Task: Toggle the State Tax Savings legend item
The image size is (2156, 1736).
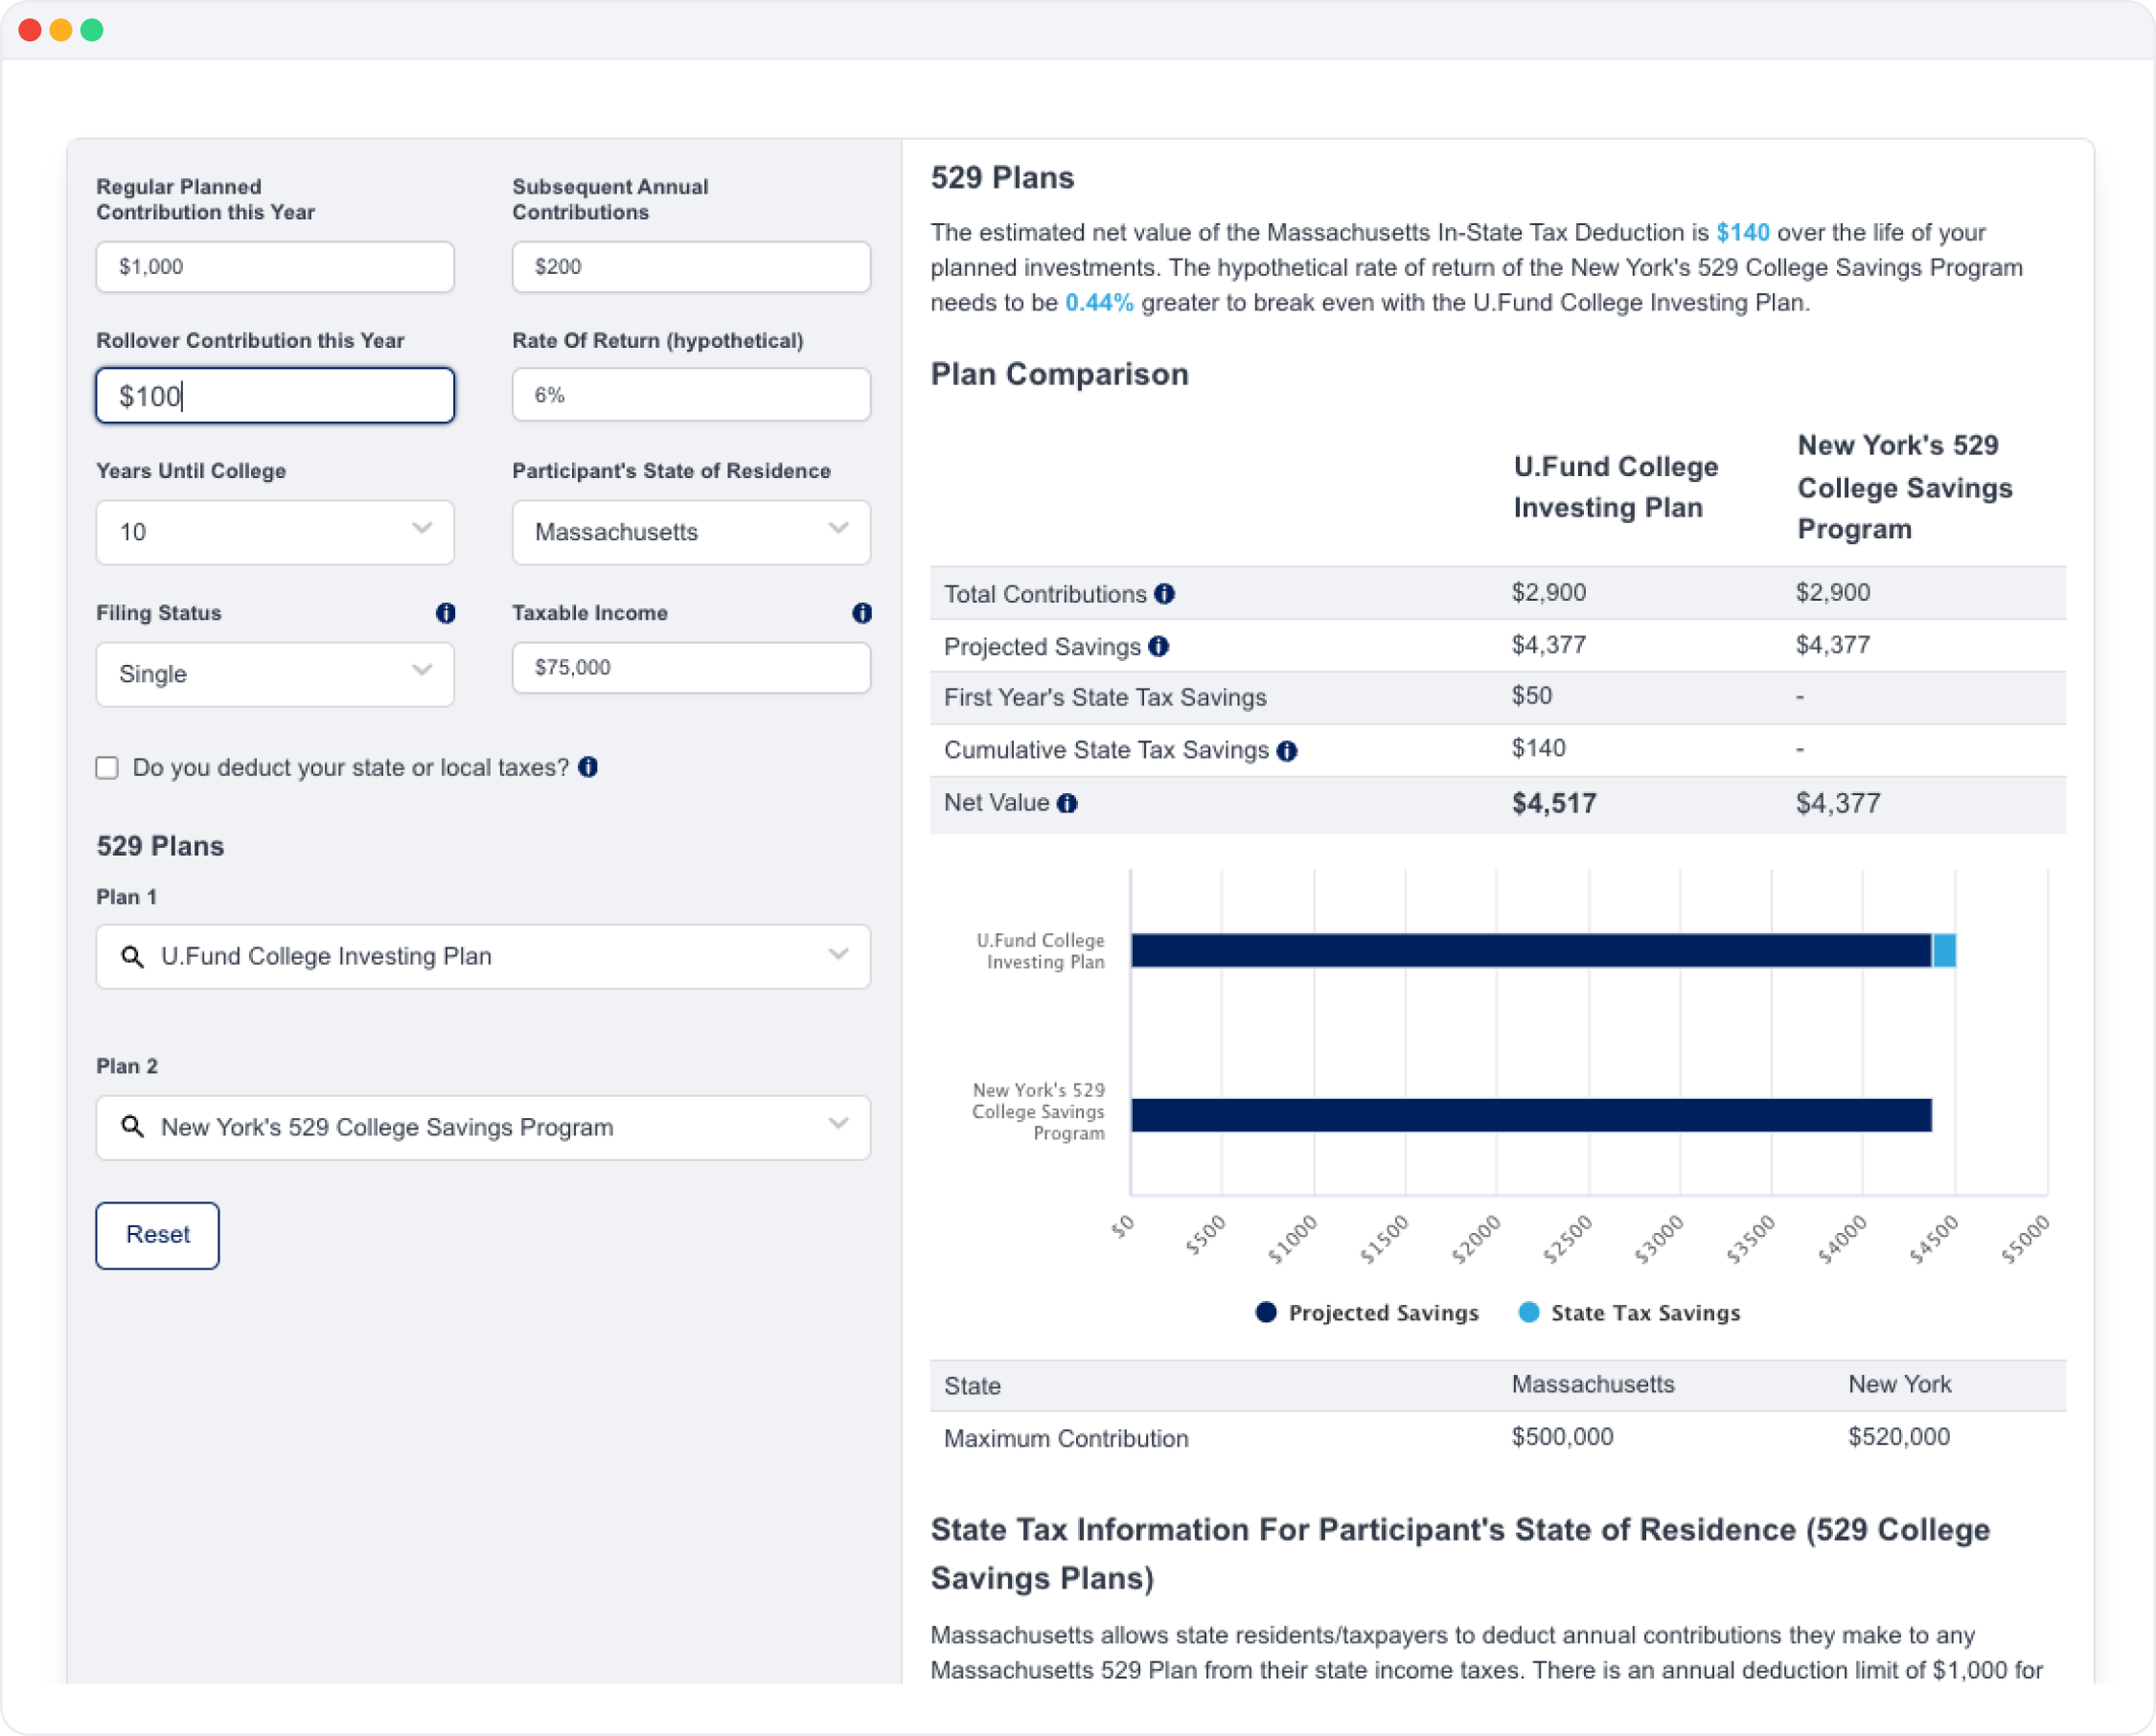Action: click(x=1629, y=1313)
